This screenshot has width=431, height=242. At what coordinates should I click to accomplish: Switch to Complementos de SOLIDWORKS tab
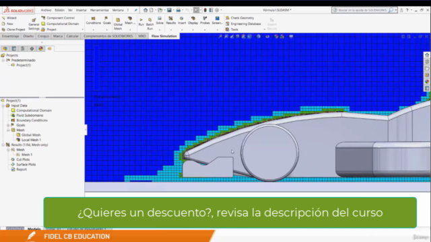[108, 36]
